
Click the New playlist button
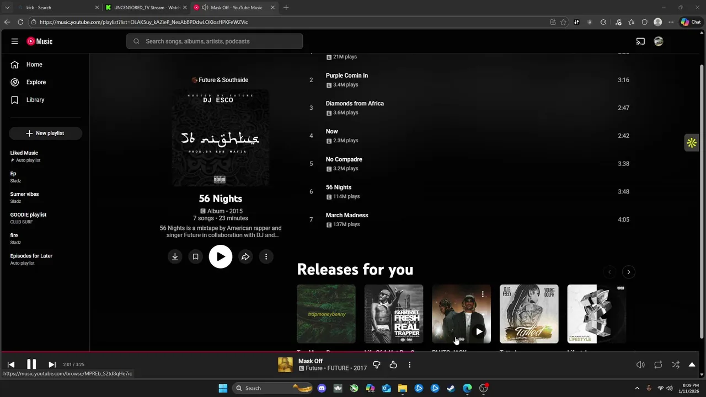tap(45, 133)
